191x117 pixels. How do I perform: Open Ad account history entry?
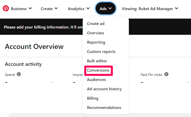tap(104, 89)
